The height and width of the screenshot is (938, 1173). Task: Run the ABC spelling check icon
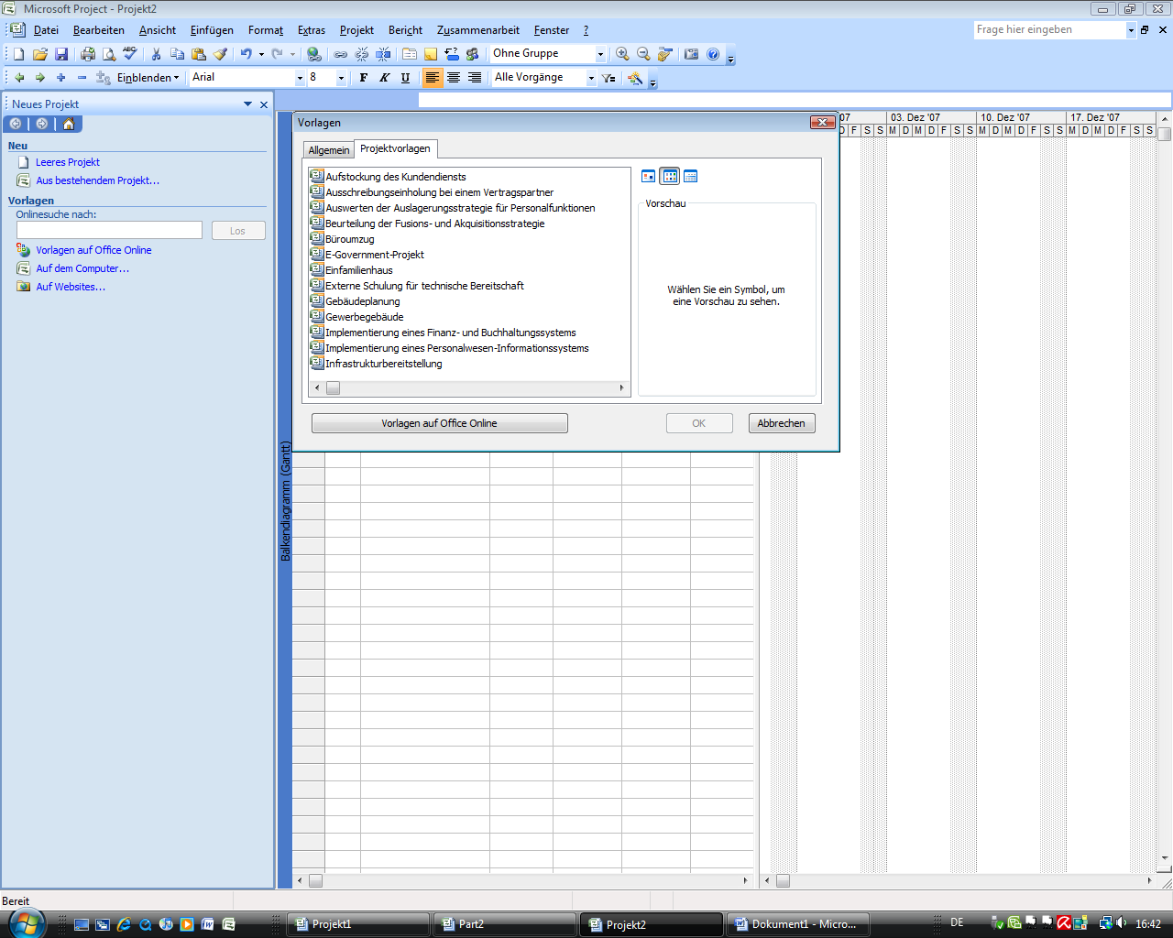pyautogui.click(x=130, y=54)
